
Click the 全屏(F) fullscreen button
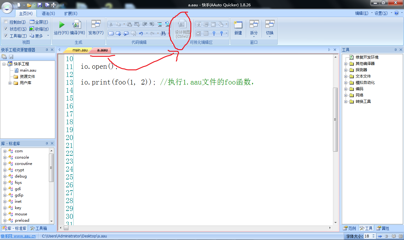tap(39, 22)
